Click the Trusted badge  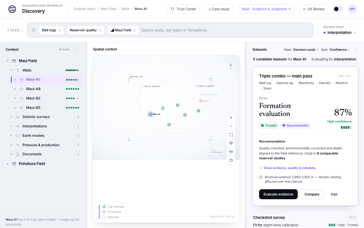(269, 125)
